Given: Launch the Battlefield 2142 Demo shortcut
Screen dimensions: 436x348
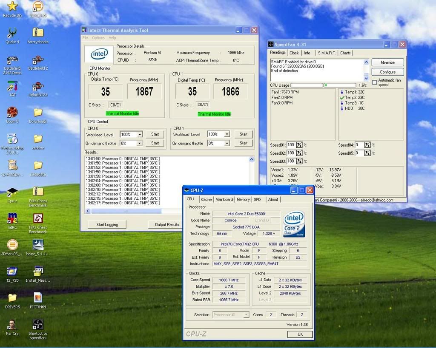Looking at the screenshot, I should 12,65.
